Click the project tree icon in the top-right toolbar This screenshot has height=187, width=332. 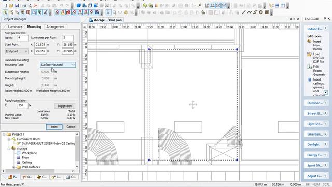[x=271, y=6]
